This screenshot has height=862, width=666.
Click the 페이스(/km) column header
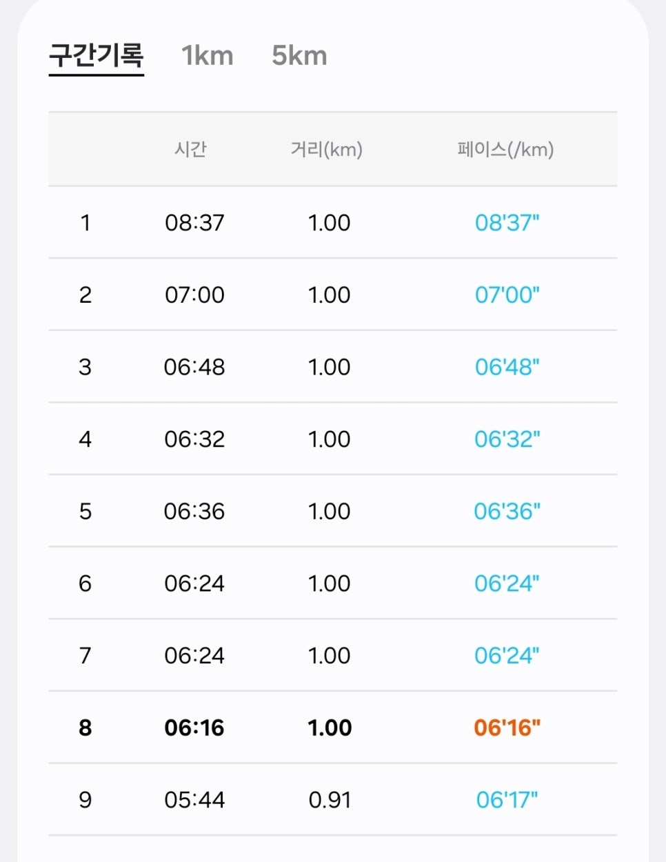click(x=506, y=149)
